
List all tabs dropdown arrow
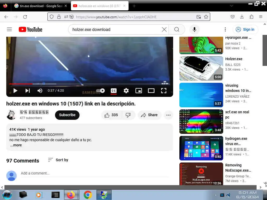pyautogui.click(x=232, y=6)
